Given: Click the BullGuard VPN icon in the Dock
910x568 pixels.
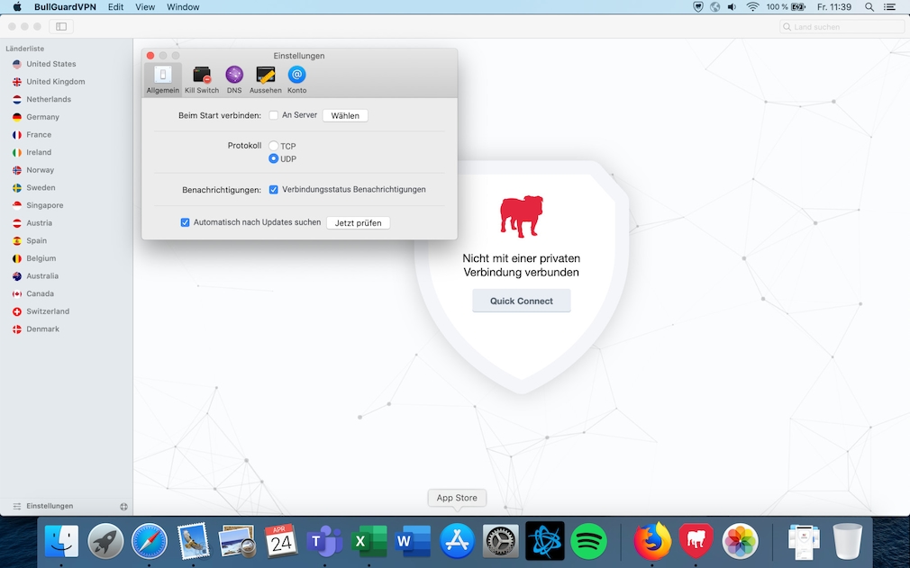Looking at the screenshot, I should tap(696, 541).
